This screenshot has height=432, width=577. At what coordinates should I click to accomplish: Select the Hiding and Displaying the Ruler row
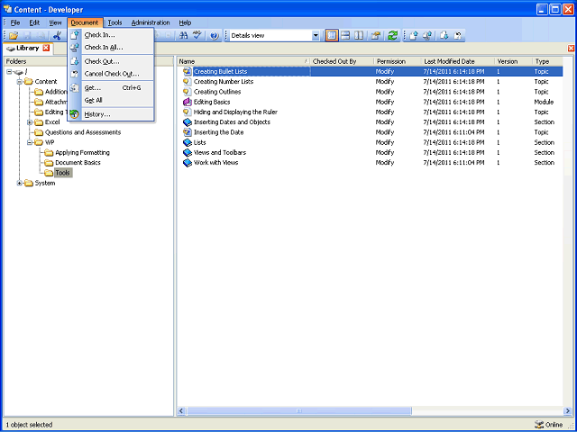pyautogui.click(x=370, y=112)
